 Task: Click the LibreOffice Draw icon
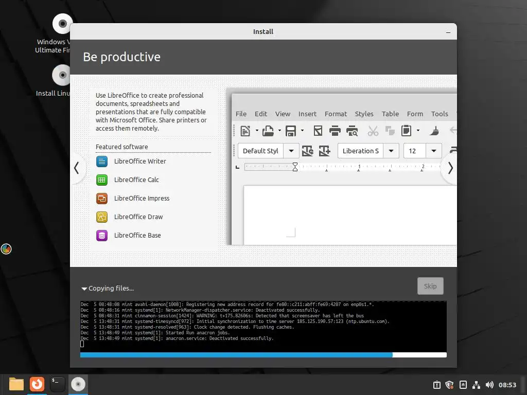[x=102, y=217]
